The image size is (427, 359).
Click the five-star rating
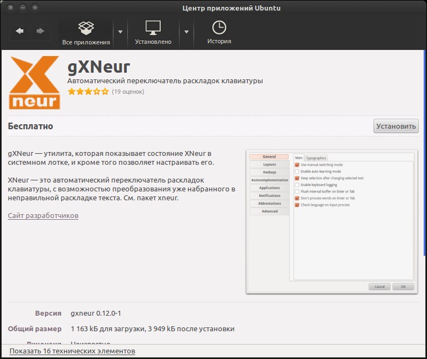point(88,92)
